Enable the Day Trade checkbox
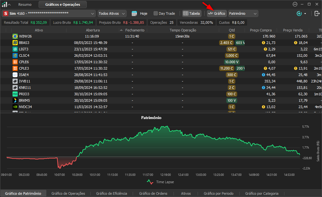This screenshot has height=197, width=322. [x=156, y=13]
